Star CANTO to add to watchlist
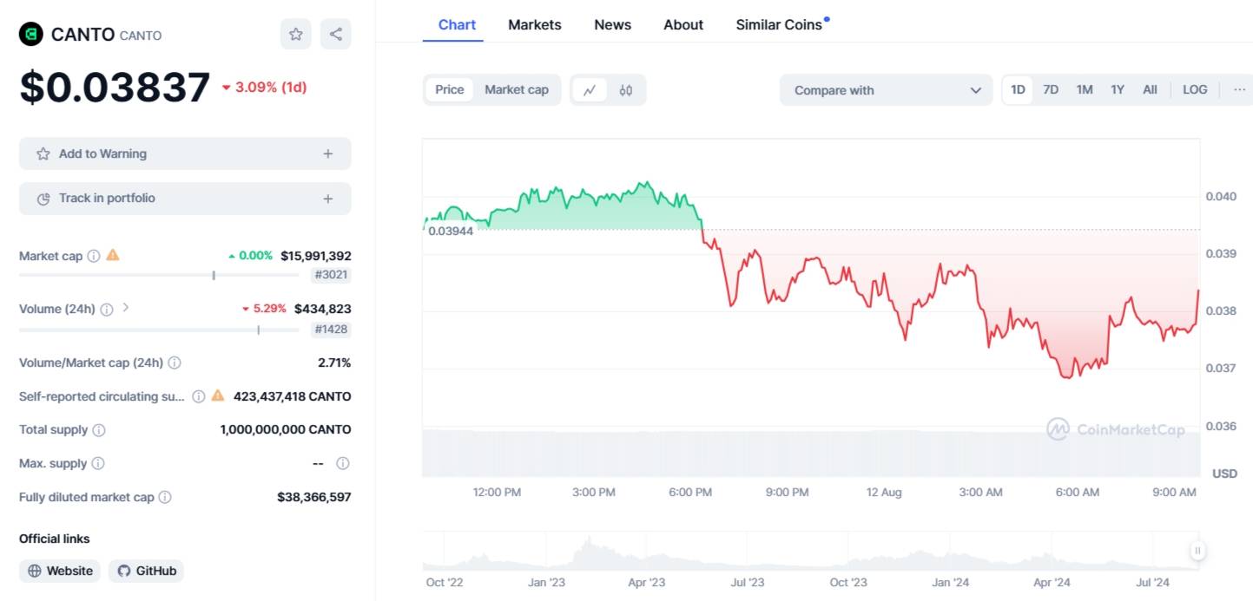This screenshot has height=601, width=1253. (295, 34)
